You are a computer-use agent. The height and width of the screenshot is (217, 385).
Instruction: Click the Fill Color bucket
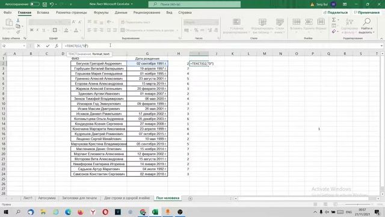tap(66, 30)
